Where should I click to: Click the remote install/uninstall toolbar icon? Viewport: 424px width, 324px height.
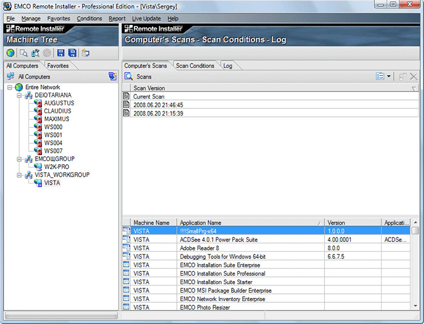(x=85, y=53)
